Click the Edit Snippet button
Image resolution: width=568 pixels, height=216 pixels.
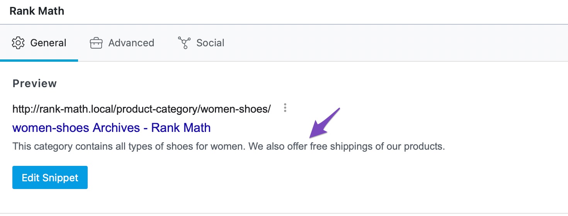click(x=50, y=177)
